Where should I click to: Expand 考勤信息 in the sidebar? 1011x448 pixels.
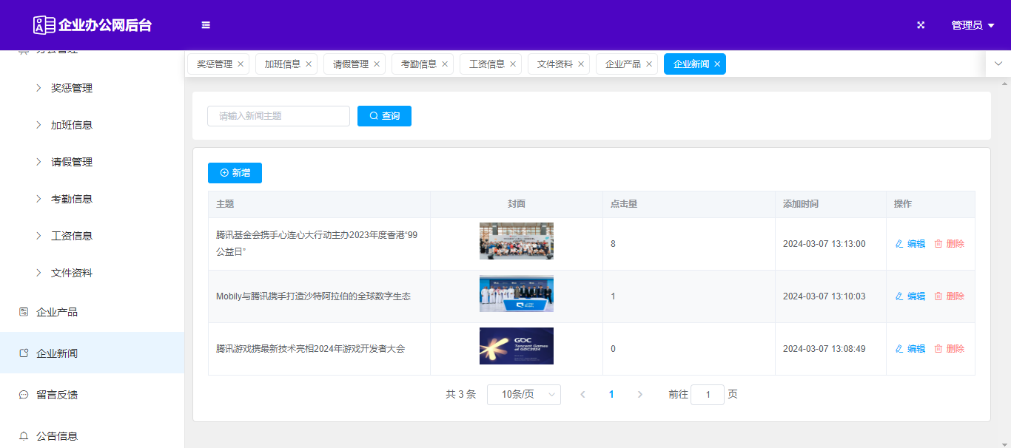click(71, 199)
